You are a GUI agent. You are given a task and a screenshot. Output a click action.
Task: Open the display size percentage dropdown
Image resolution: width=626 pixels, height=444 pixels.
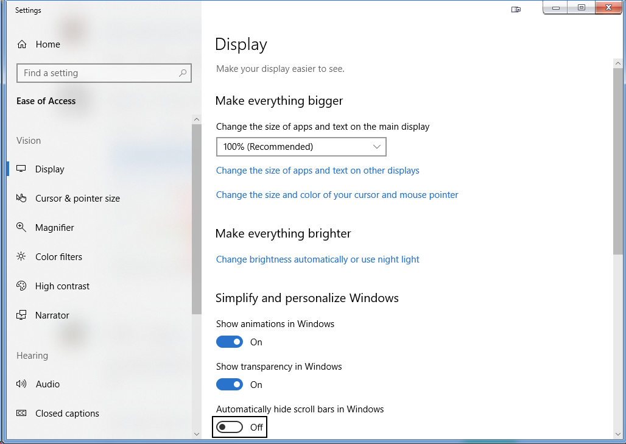pyautogui.click(x=301, y=147)
